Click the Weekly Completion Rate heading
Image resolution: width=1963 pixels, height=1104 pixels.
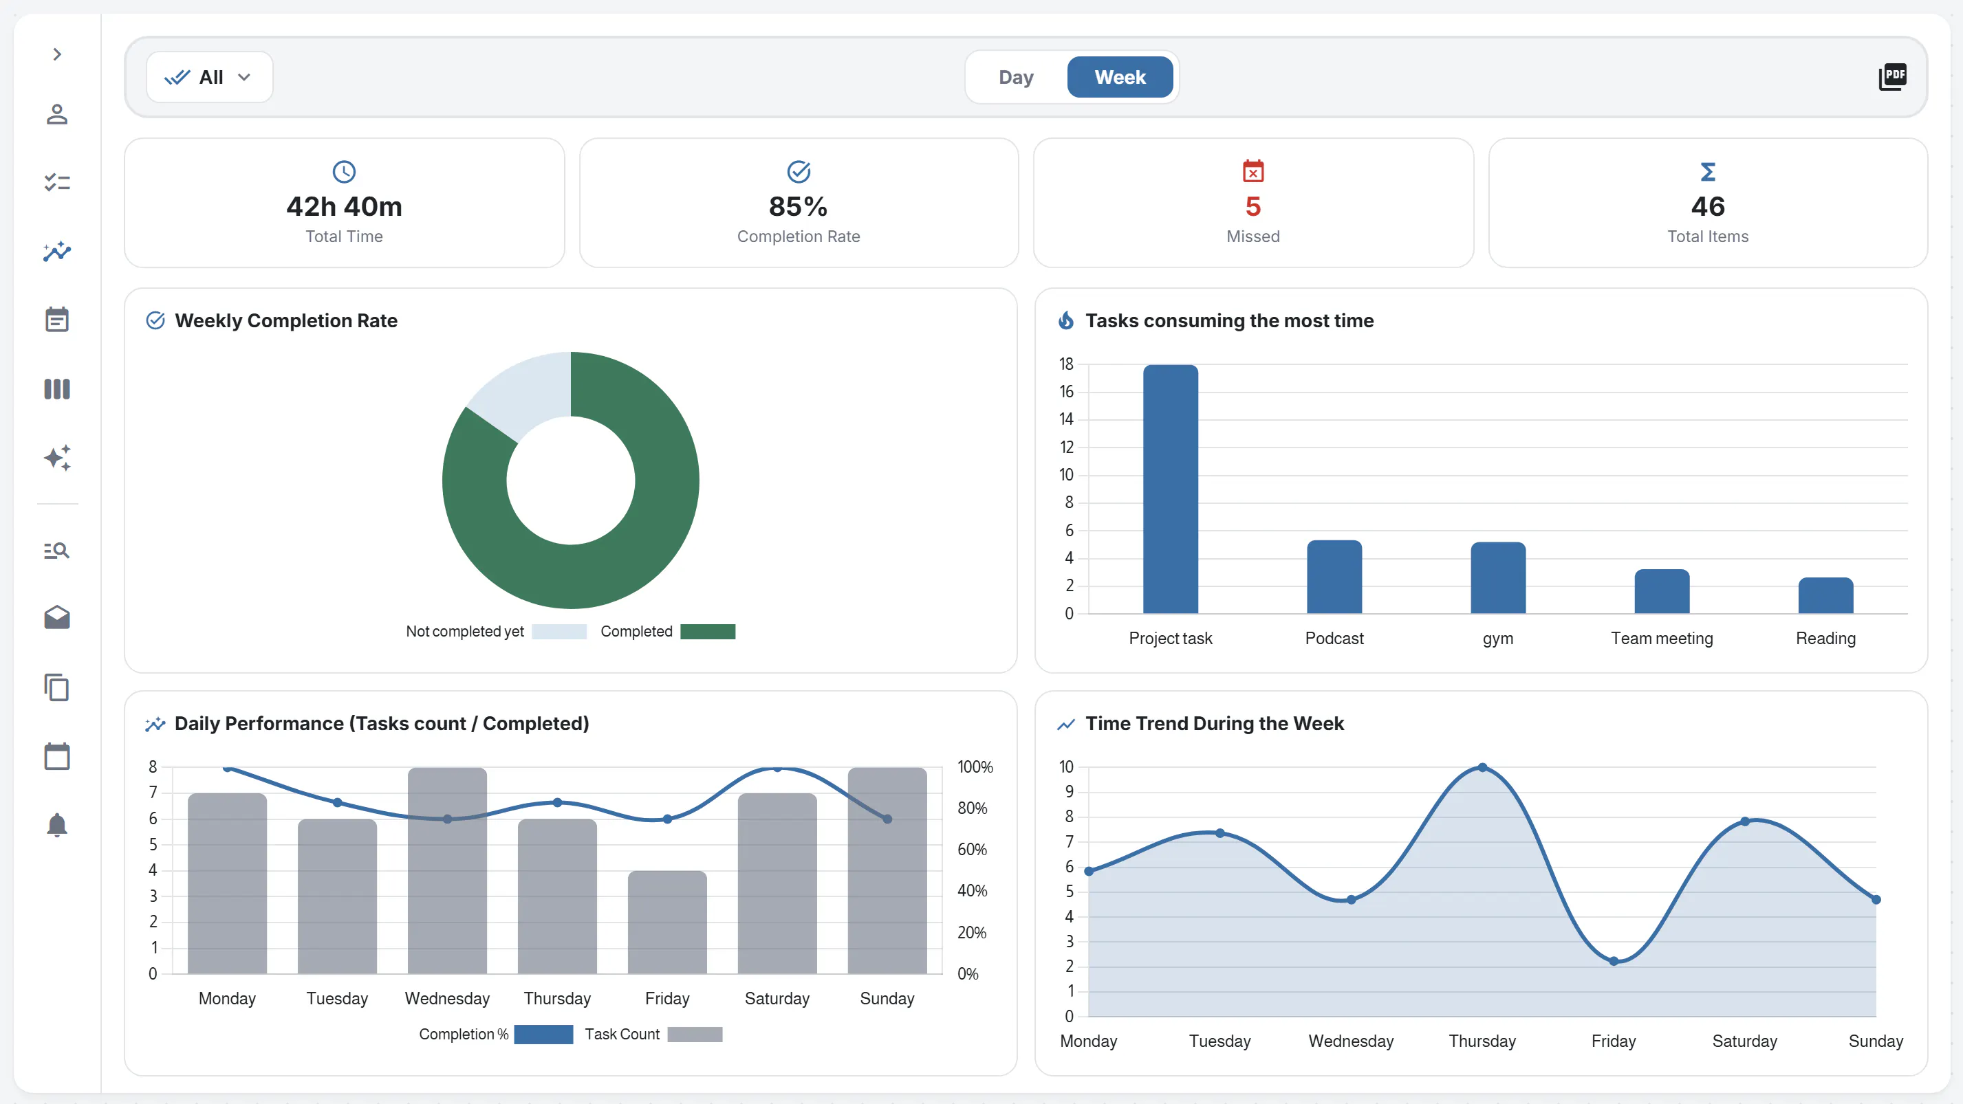click(285, 320)
